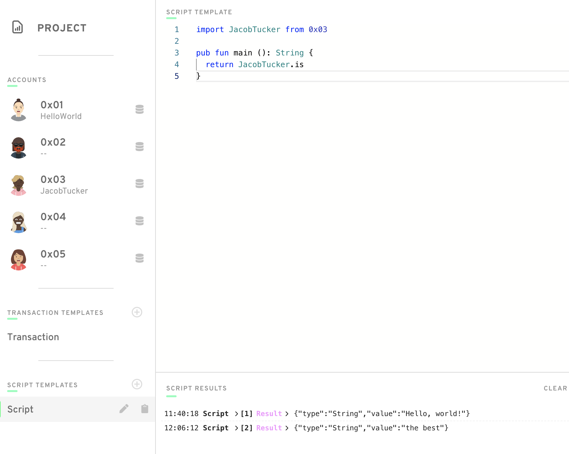Viewport: 569px width, 454px height.
Task: Click the "Hello, world!" result value
Action: [x=382, y=414]
